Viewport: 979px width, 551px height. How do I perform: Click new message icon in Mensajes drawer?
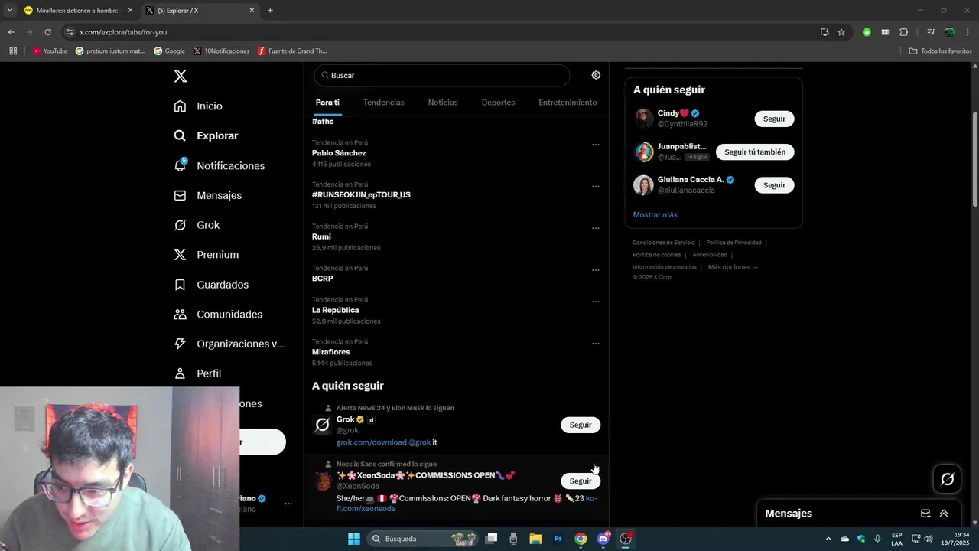tap(925, 514)
